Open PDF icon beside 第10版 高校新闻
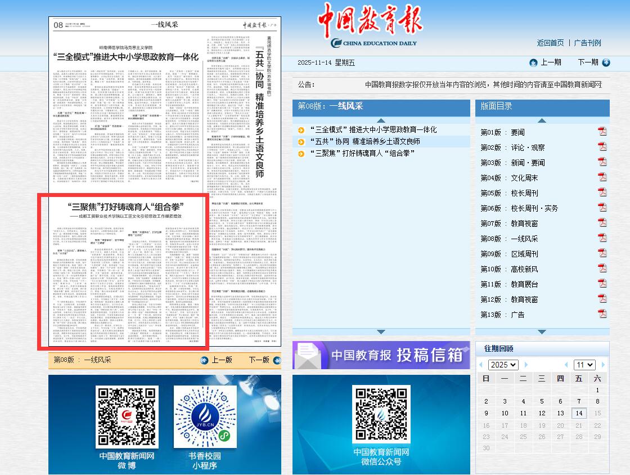The height and width of the screenshot is (475, 630). coord(603,268)
